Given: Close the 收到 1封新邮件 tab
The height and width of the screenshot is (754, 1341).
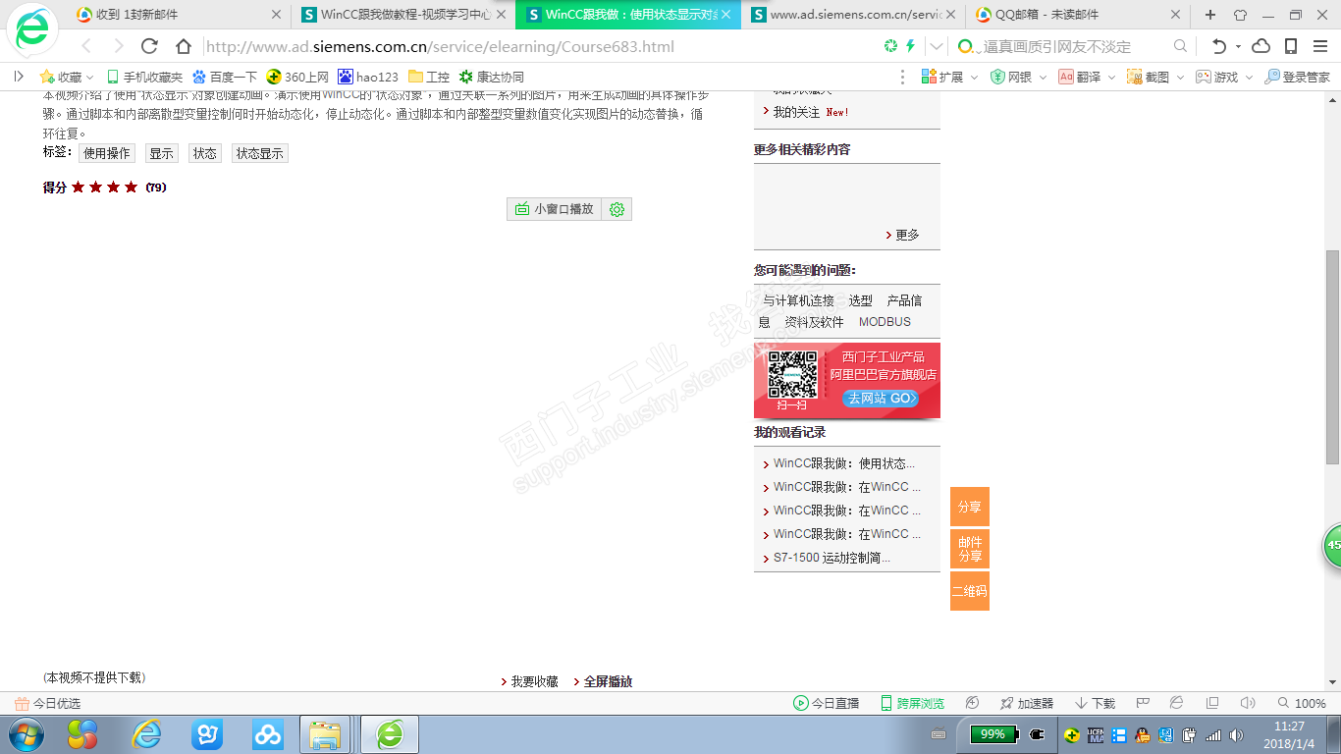Looking at the screenshot, I should [276, 15].
